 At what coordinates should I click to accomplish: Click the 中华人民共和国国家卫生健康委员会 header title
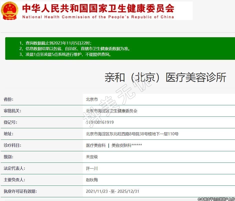point(98,8)
